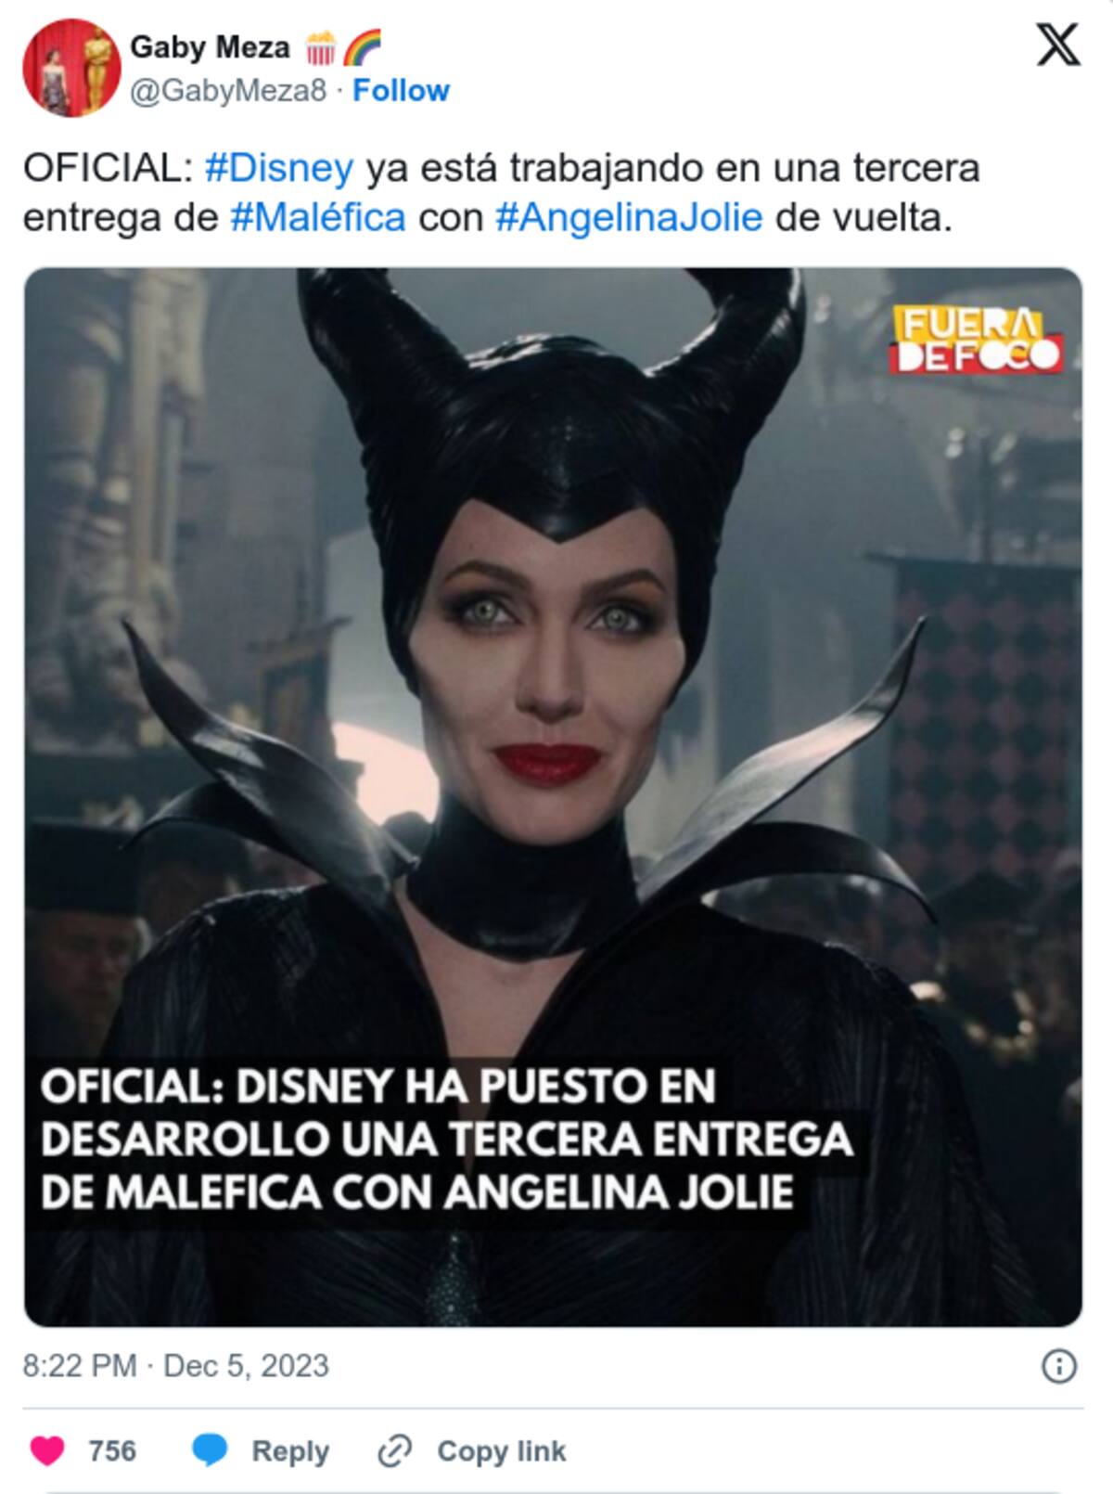
Task: Click the Fuera de Foco logo
Action: [977, 340]
